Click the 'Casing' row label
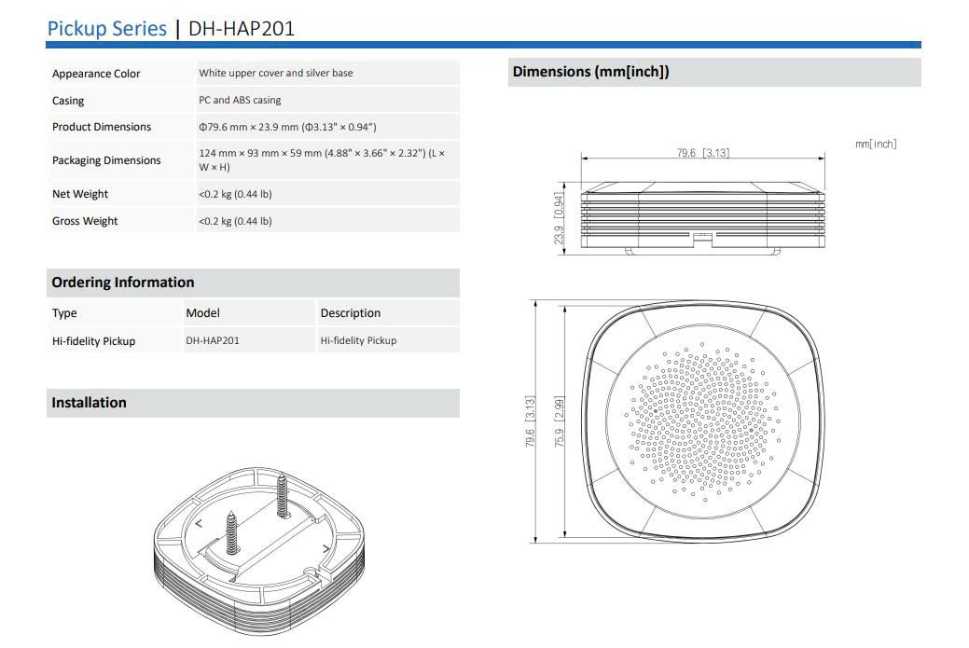This screenshot has height=648, width=969. coord(68,101)
